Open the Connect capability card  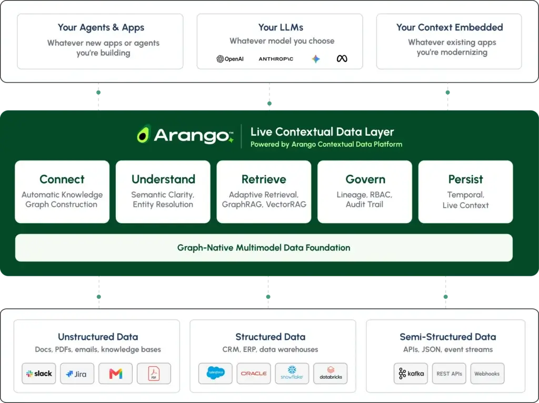coord(62,192)
